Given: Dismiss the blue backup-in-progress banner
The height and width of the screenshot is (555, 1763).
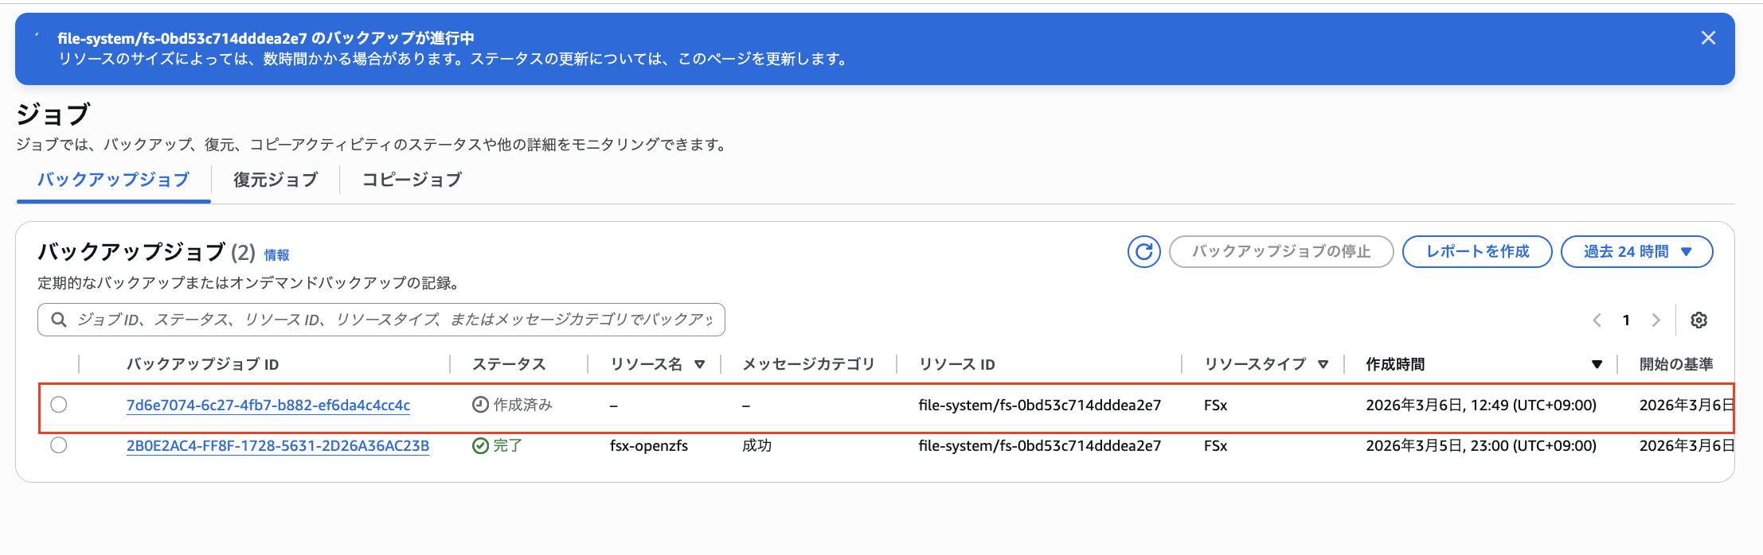Looking at the screenshot, I should coord(1708,38).
